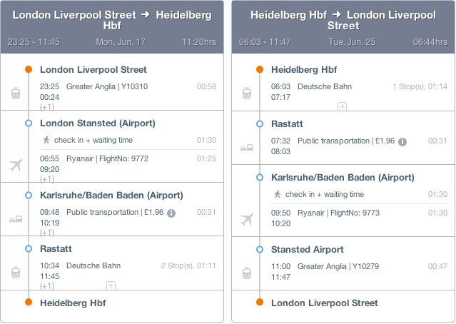This screenshot has width=456, height=324.
Task: Click walking icon in left check in row
Action: tap(47, 140)
